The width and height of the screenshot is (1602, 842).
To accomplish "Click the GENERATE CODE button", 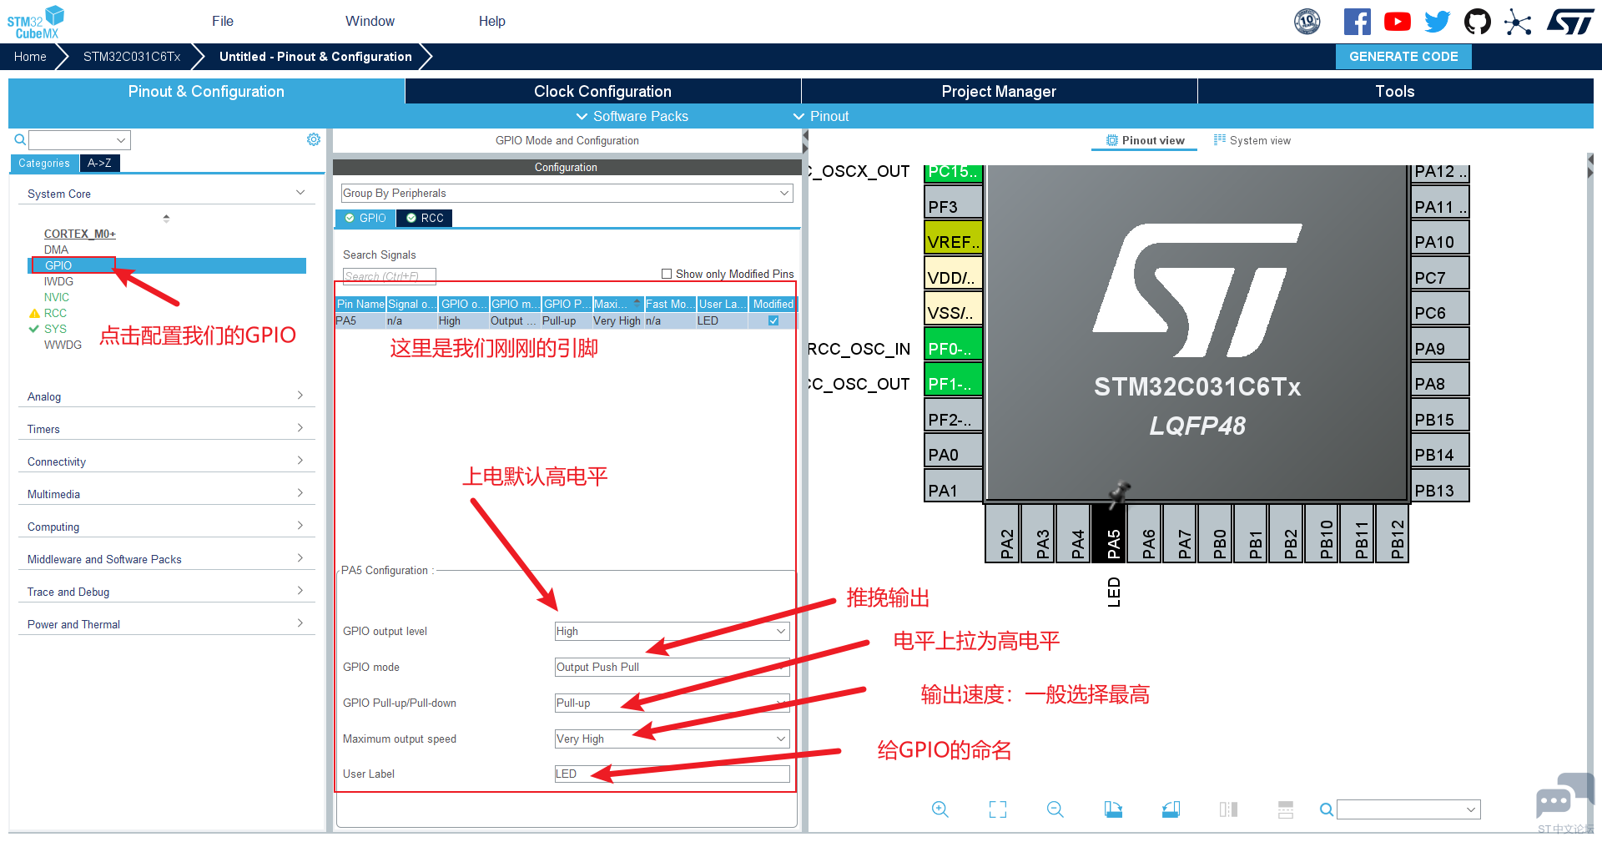I will tap(1403, 57).
